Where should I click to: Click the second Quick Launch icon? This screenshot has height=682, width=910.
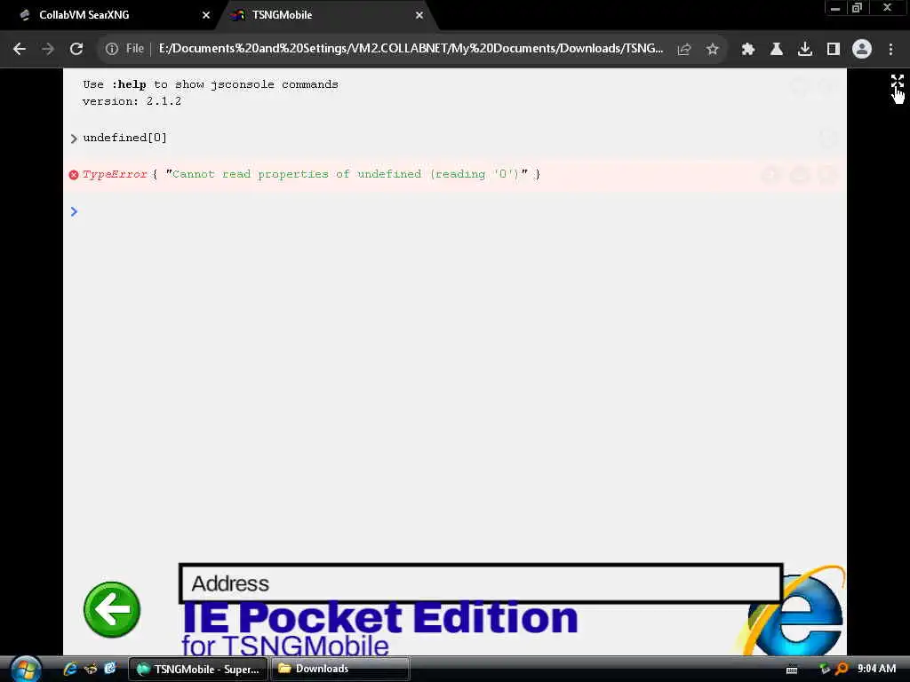tap(91, 669)
